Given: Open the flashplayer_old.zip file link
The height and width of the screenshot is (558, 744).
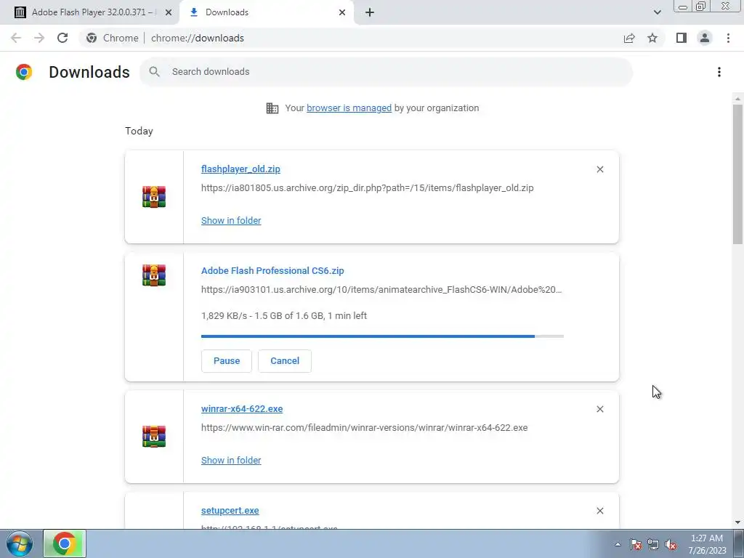Looking at the screenshot, I should 240,169.
